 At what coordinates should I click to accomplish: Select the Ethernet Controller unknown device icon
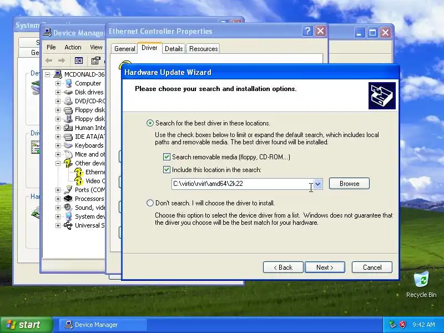[79, 172]
